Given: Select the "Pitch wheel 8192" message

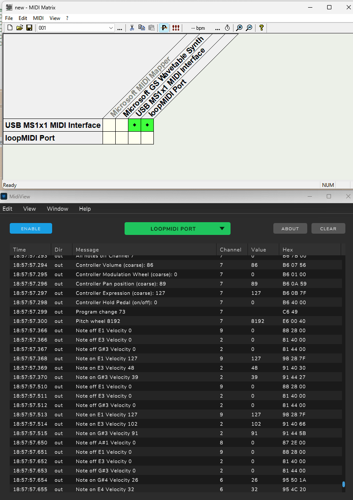Looking at the screenshot, I should point(98,321).
